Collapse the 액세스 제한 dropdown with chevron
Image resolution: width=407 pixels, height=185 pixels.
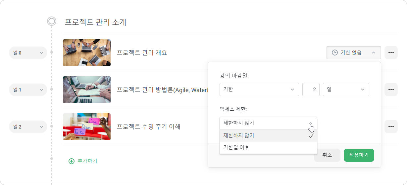pos(311,123)
